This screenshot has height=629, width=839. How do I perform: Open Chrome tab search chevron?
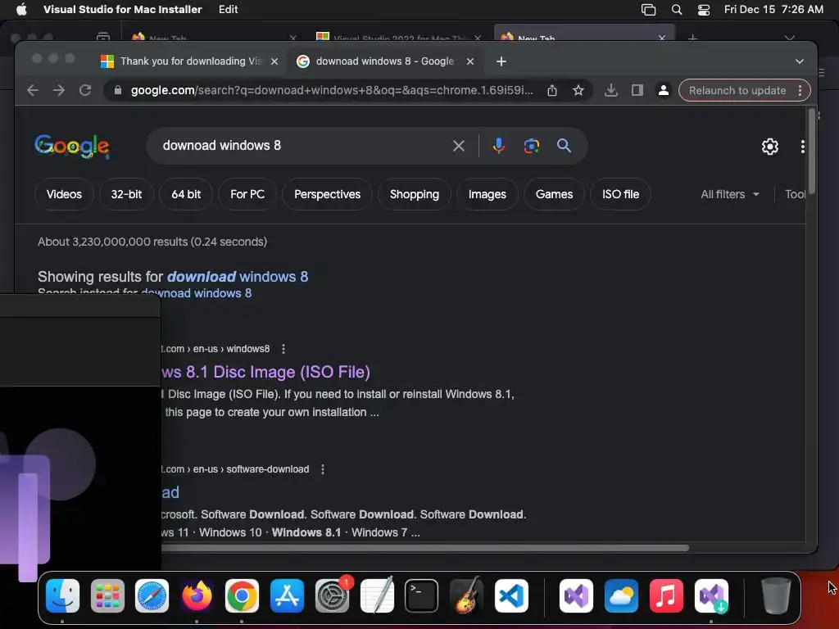[800, 61]
